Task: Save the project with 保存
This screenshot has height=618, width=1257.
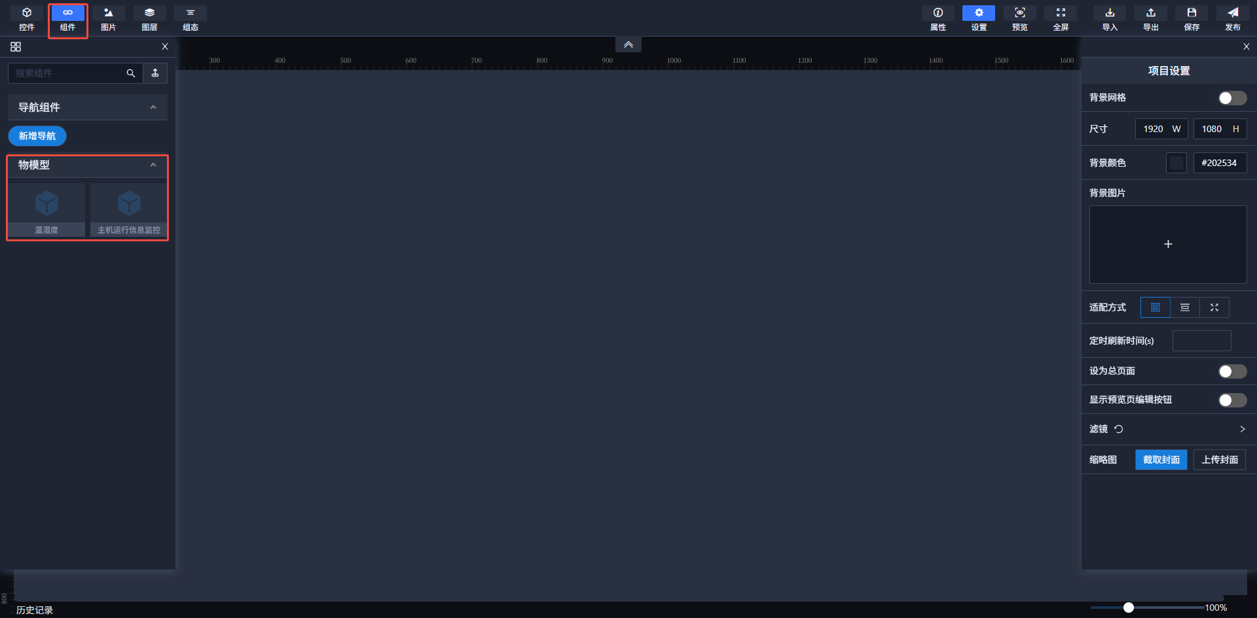Action: pos(1192,19)
